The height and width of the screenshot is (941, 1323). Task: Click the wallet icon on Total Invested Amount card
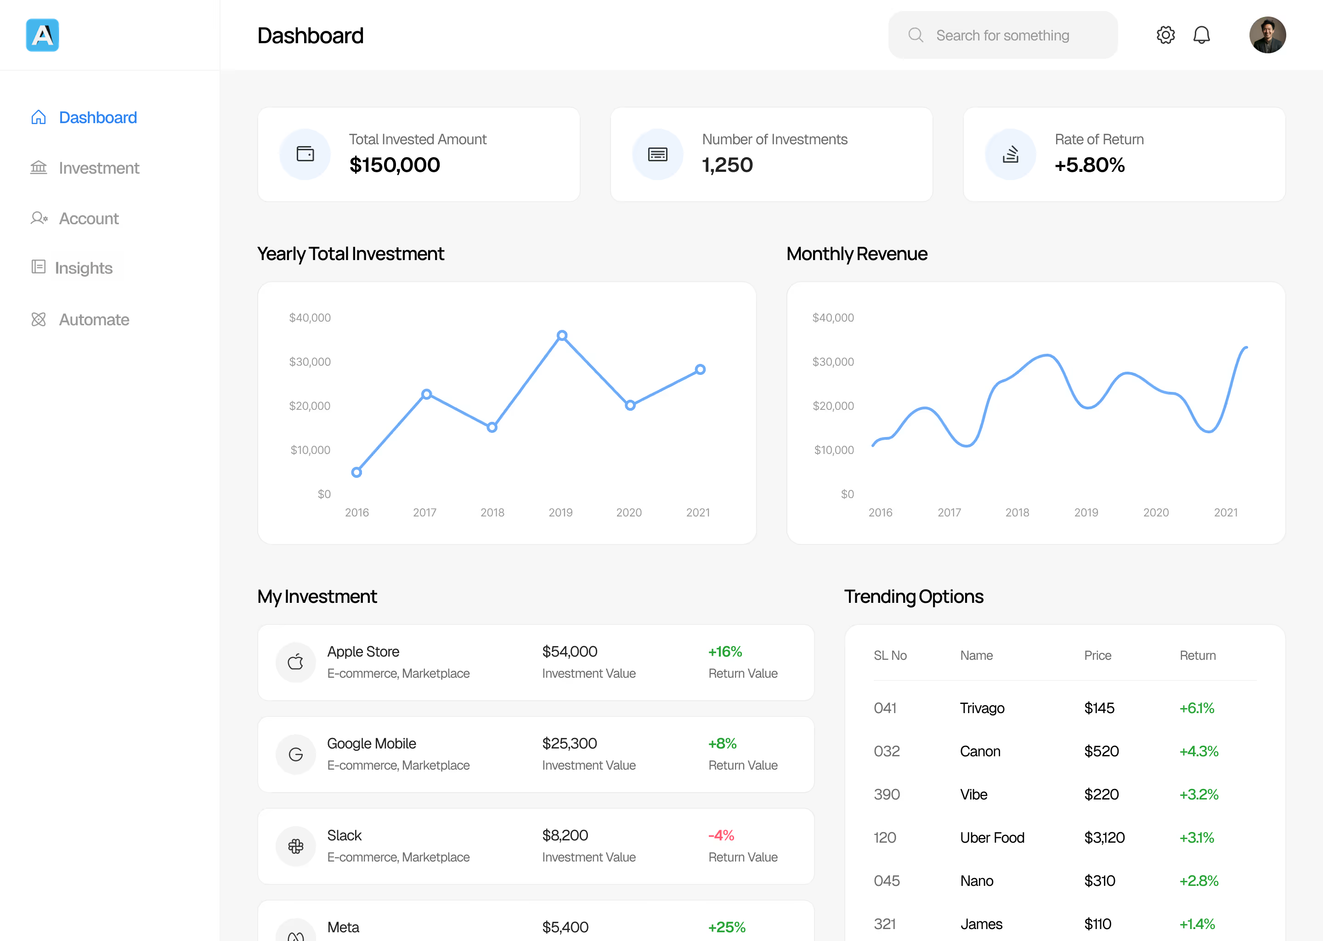[305, 154]
